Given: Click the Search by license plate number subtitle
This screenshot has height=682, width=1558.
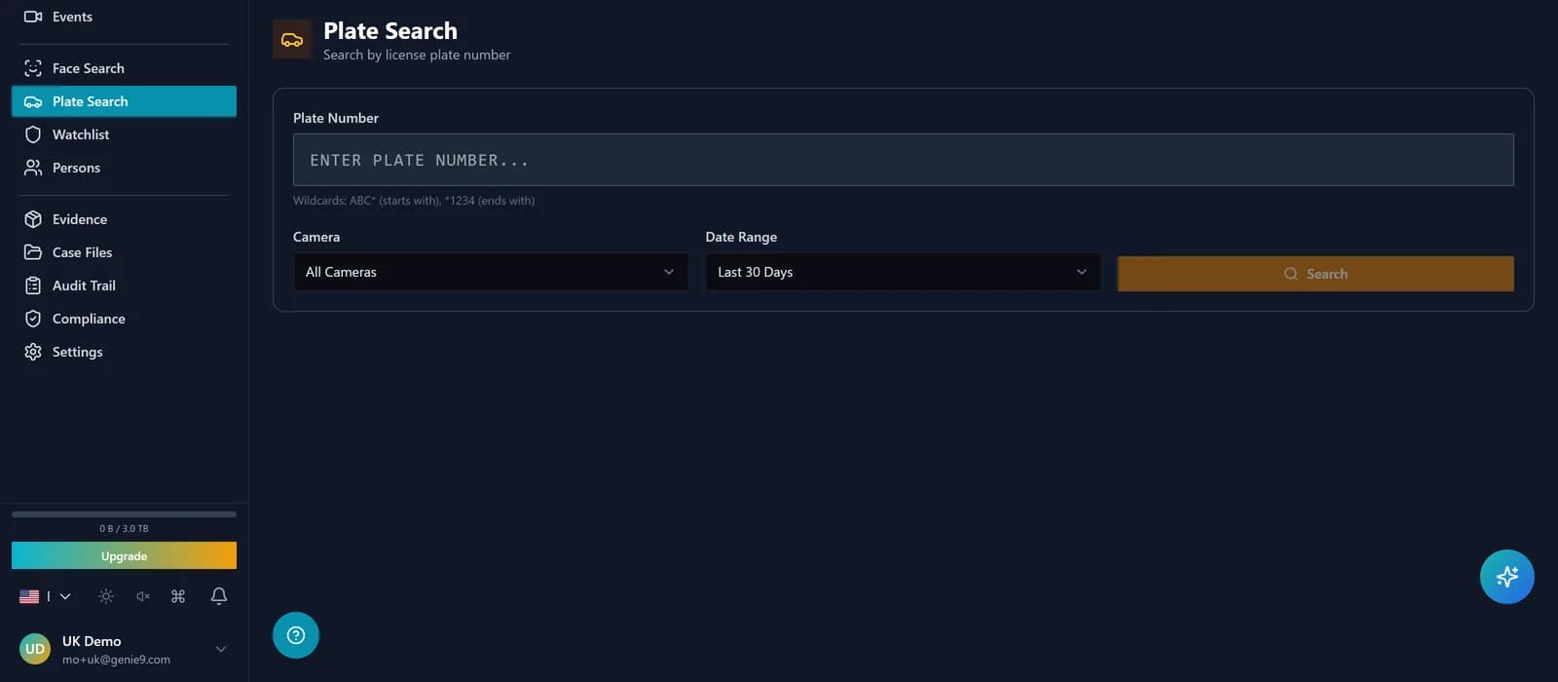Looking at the screenshot, I should [417, 55].
